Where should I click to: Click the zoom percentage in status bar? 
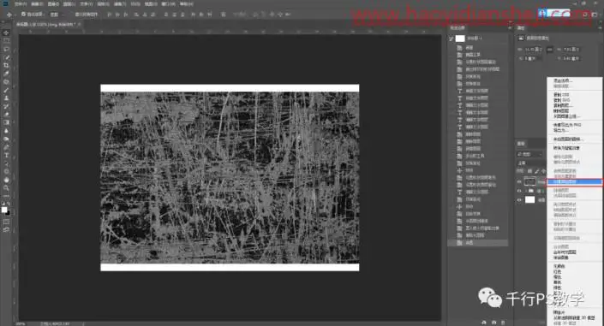[21, 323]
